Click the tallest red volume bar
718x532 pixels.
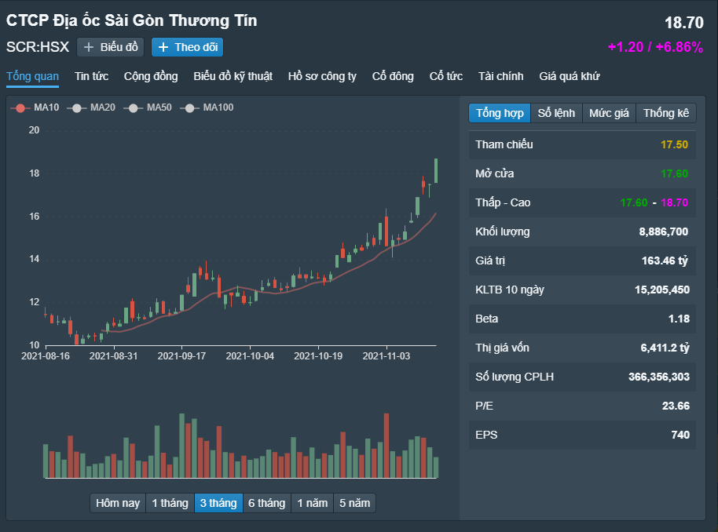point(386,446)
